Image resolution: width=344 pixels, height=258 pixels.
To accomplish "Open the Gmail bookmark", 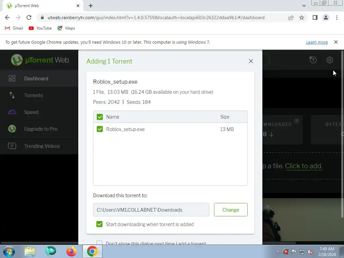I will pyautogui.click(x=14, y=28).
